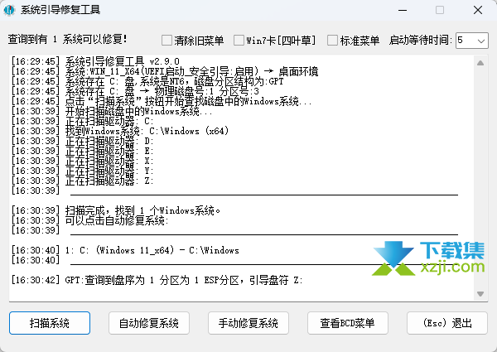Open 手动修复系统 option
This screenshot has height=352, width=497.
tap(248, 322)
